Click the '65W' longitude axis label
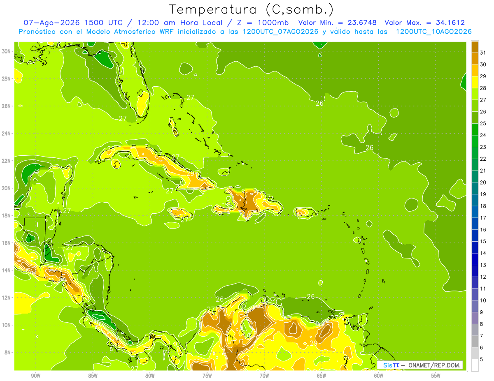 click(322, 376)
